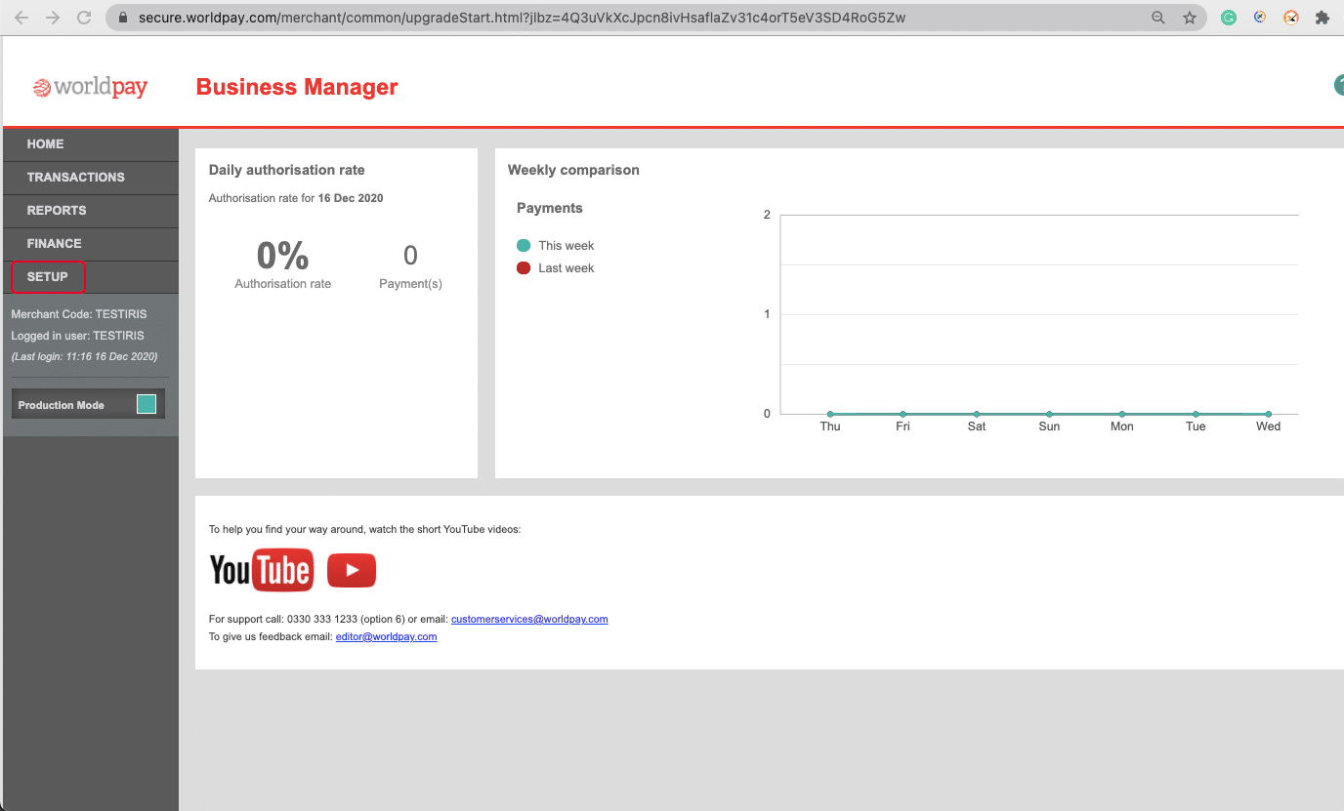Expand the REPORTS menu section

57,211
